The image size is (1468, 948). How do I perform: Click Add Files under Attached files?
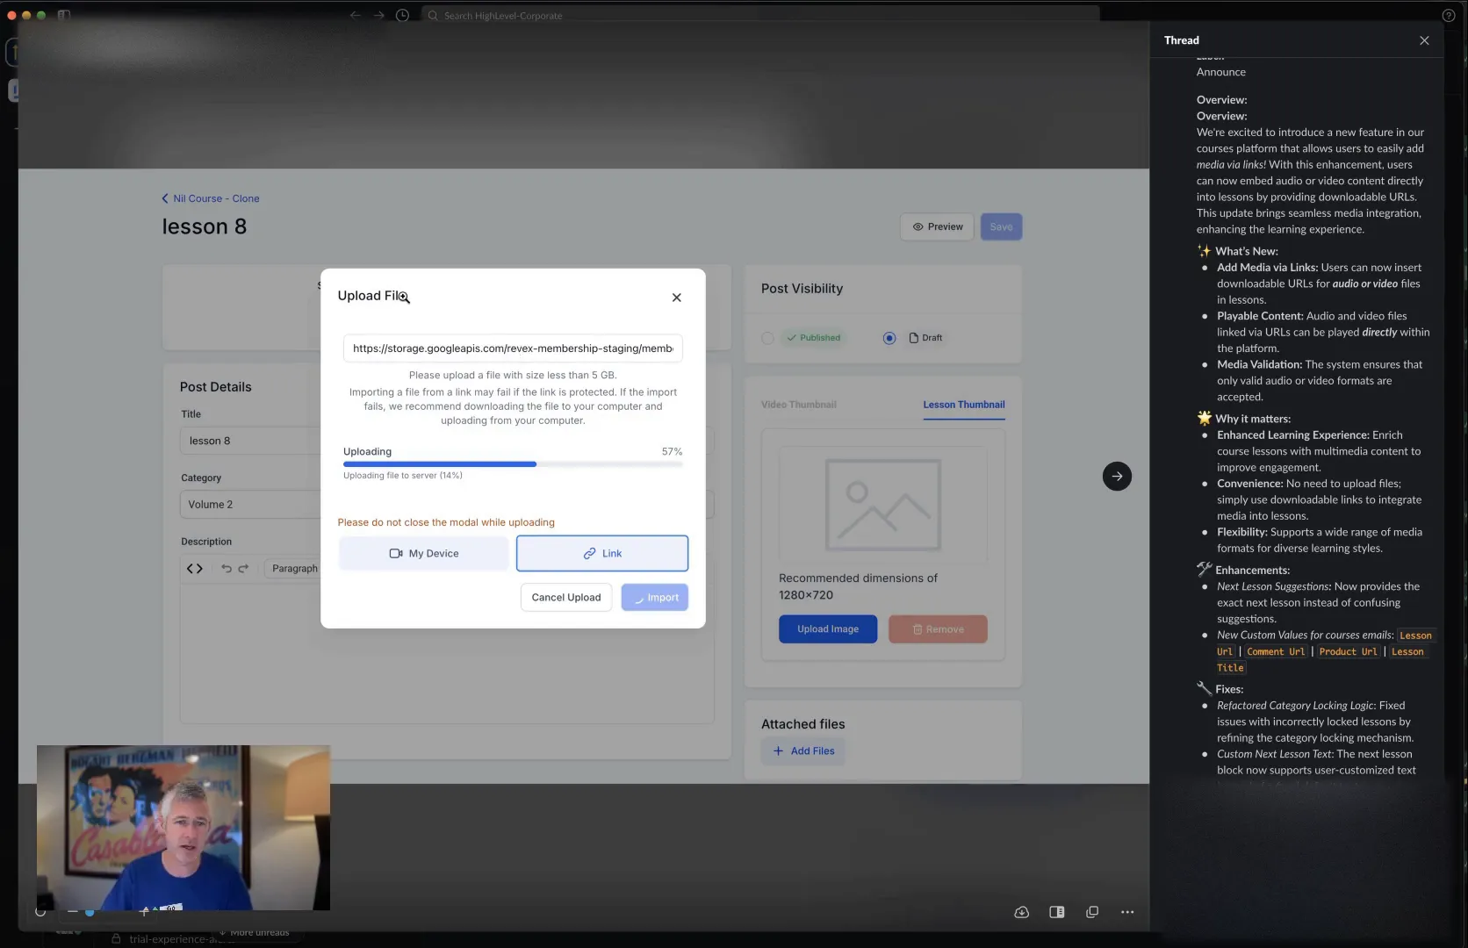803,750
